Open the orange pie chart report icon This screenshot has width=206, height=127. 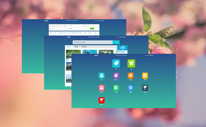point(130,75)
